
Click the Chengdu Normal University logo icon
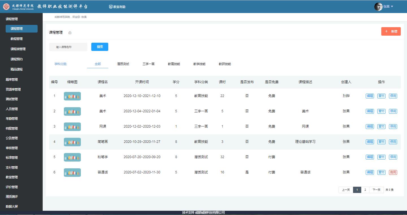(x=6, y=7)
